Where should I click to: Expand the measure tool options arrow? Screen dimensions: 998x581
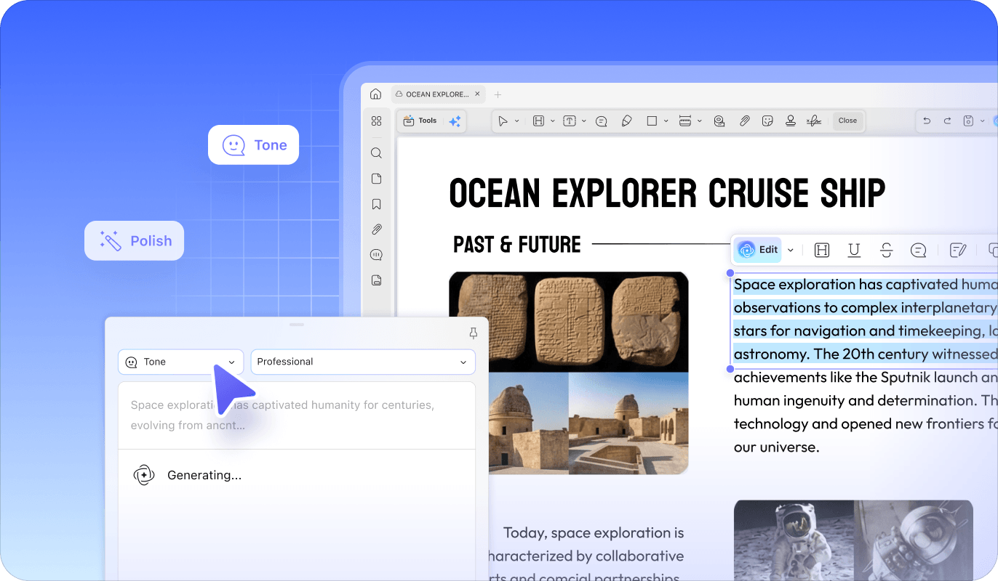(698, 121)
